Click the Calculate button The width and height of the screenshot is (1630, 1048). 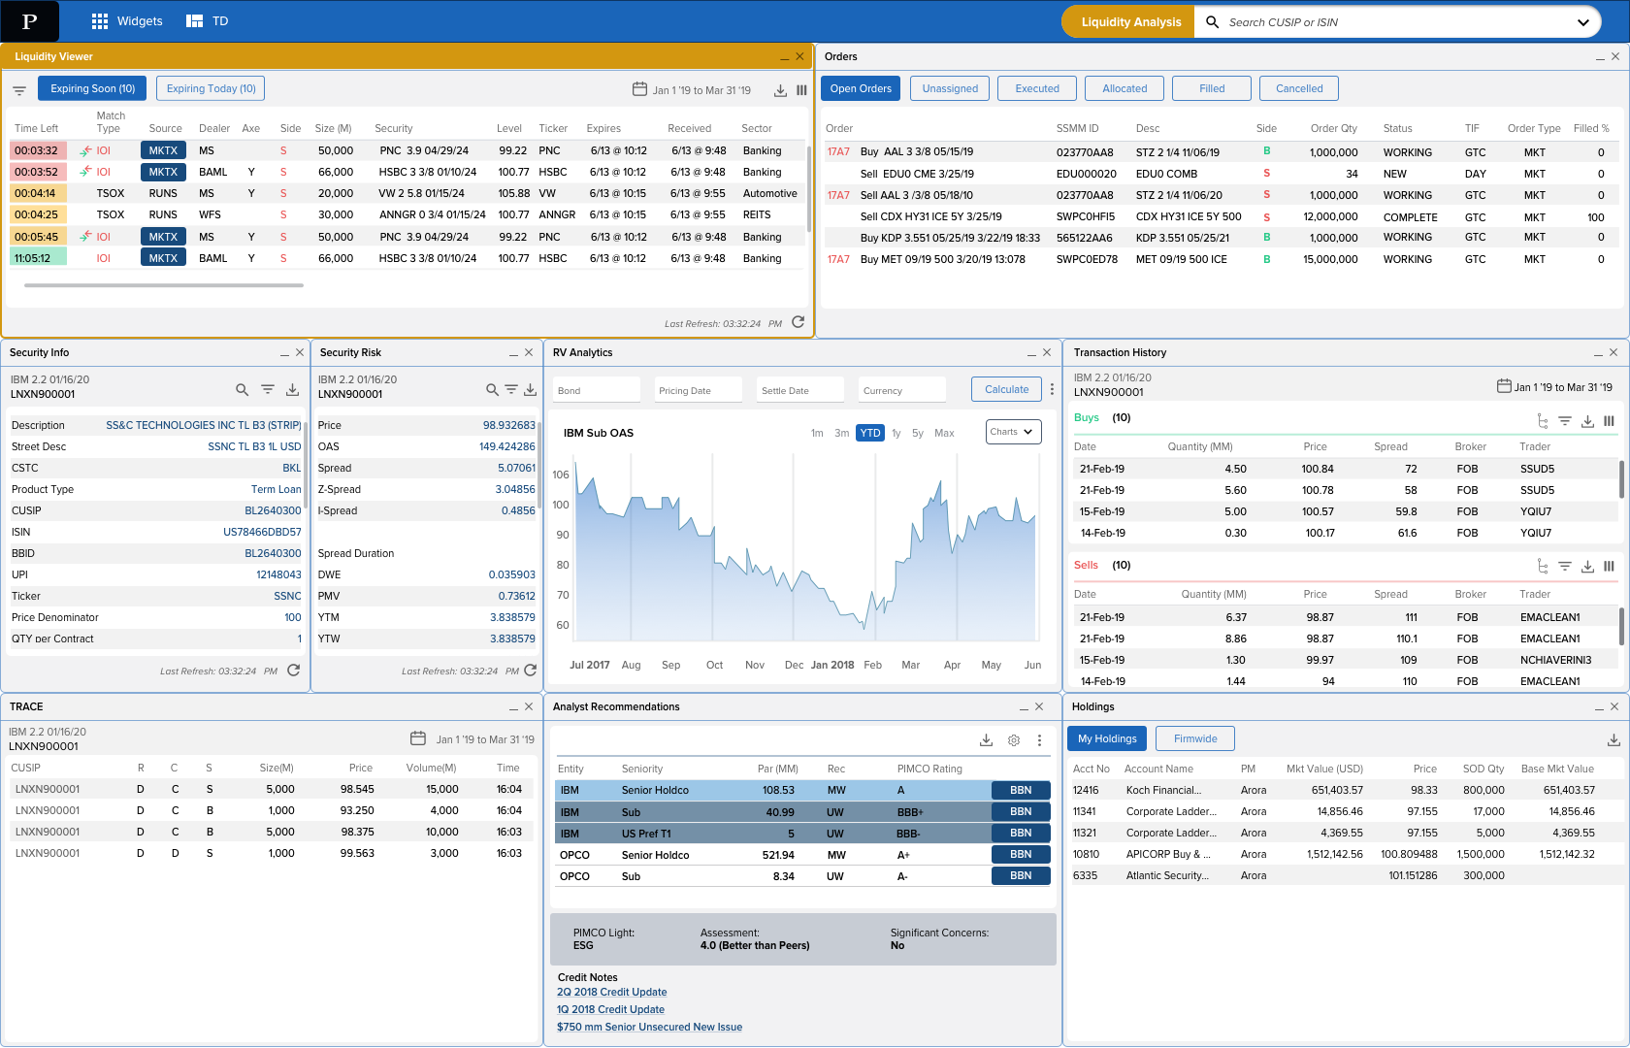coord(1006,389)
